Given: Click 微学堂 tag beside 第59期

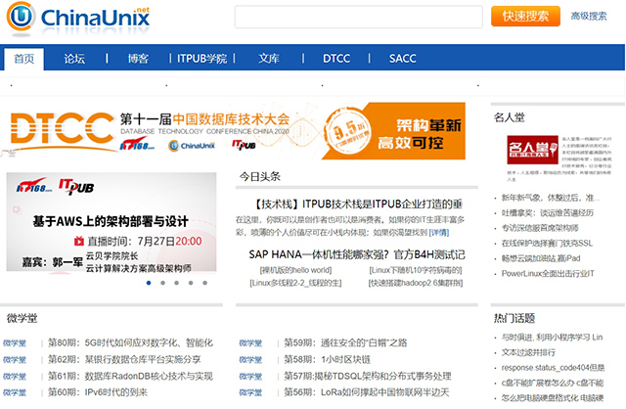Looking at the screenshot, I should (250, 343).
